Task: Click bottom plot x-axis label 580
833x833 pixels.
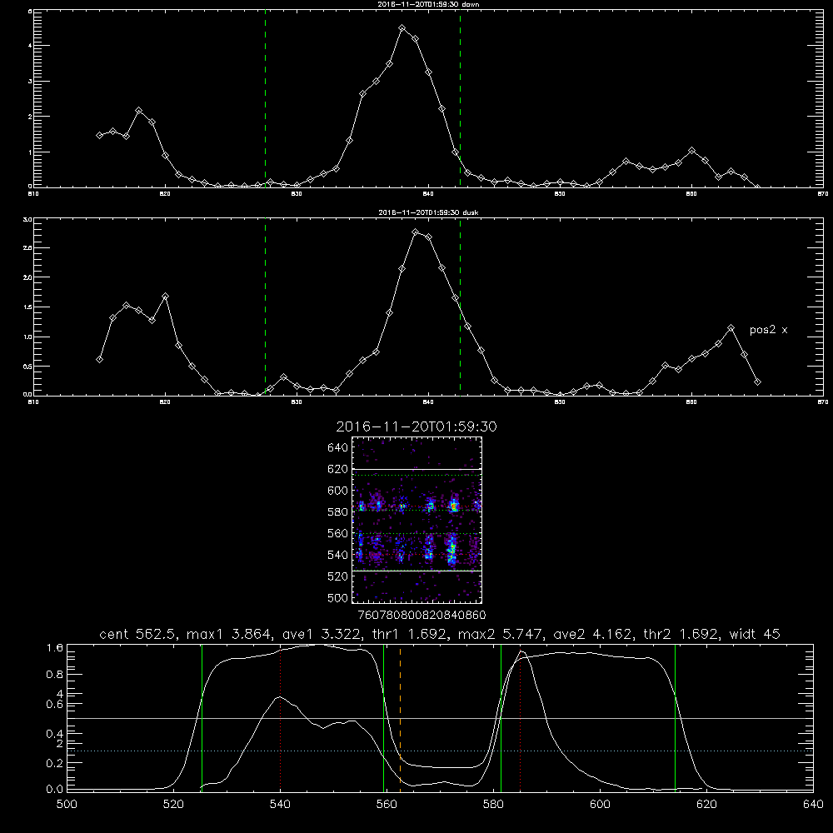Action: (493, 805)
